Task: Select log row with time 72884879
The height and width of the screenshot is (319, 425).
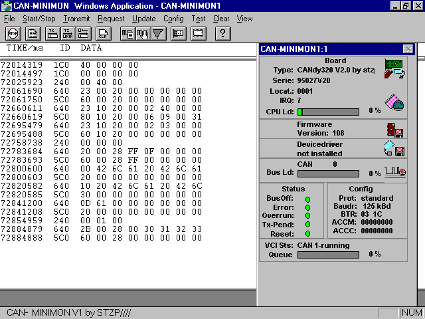Action: [x=102, y=229]
